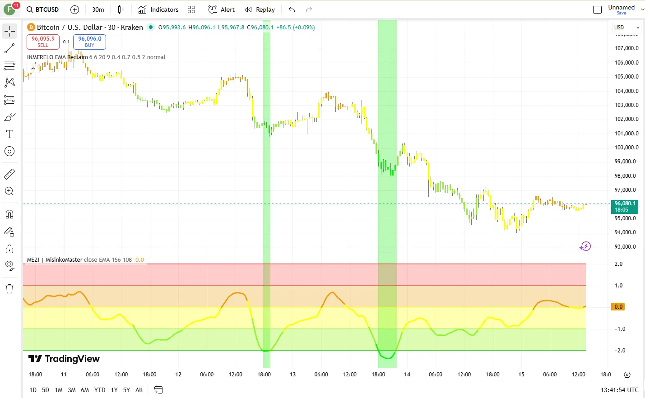Toggle stay in drawing mode

pyautogui.click(x=9, y=232)
